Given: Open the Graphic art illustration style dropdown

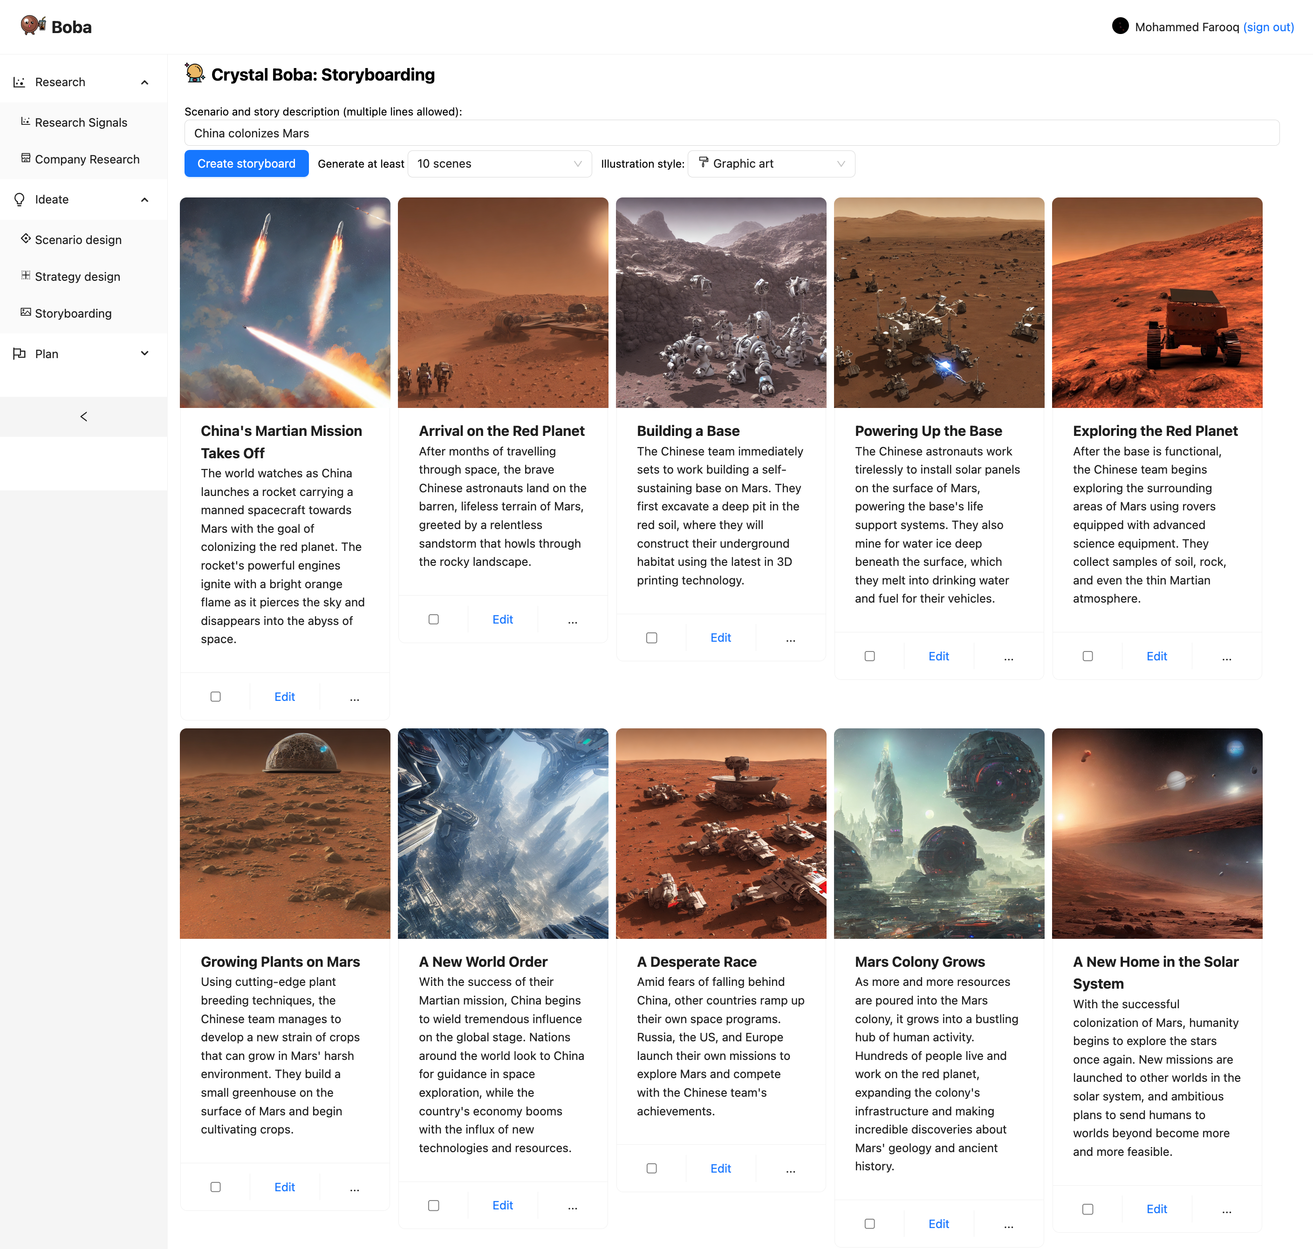Looking at the screenshot, I should coord(771,164).
